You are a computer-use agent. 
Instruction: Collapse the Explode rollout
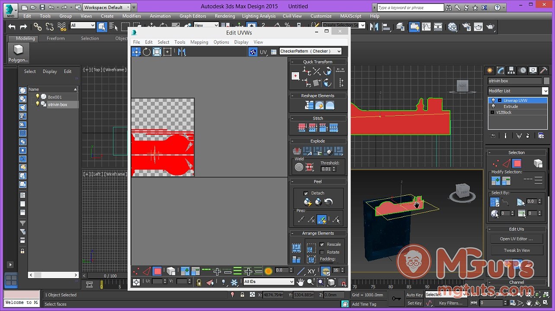[x=318, y=141]
